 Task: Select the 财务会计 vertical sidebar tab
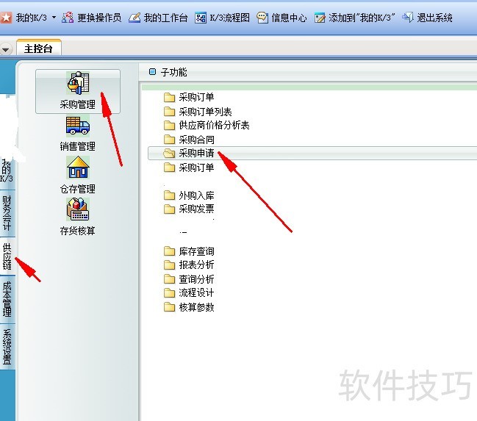[7, 215]
